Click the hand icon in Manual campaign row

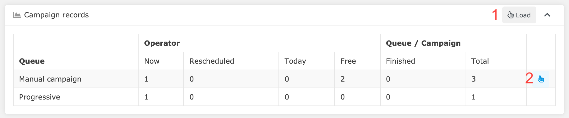(x=541, y=79)
